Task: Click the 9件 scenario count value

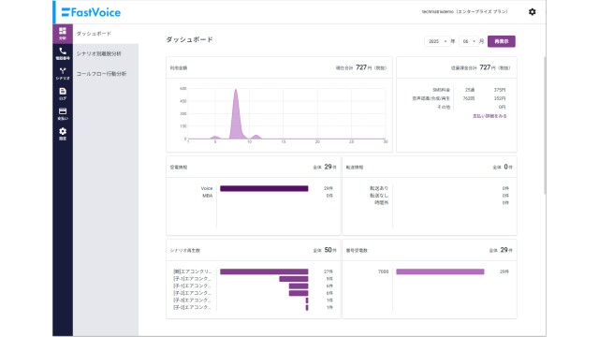Action: [329, 279]
